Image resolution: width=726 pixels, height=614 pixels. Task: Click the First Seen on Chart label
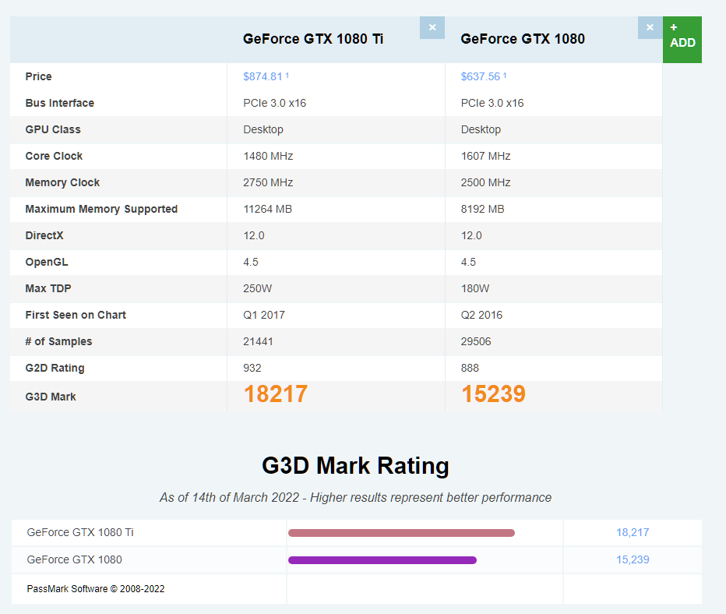76,315
